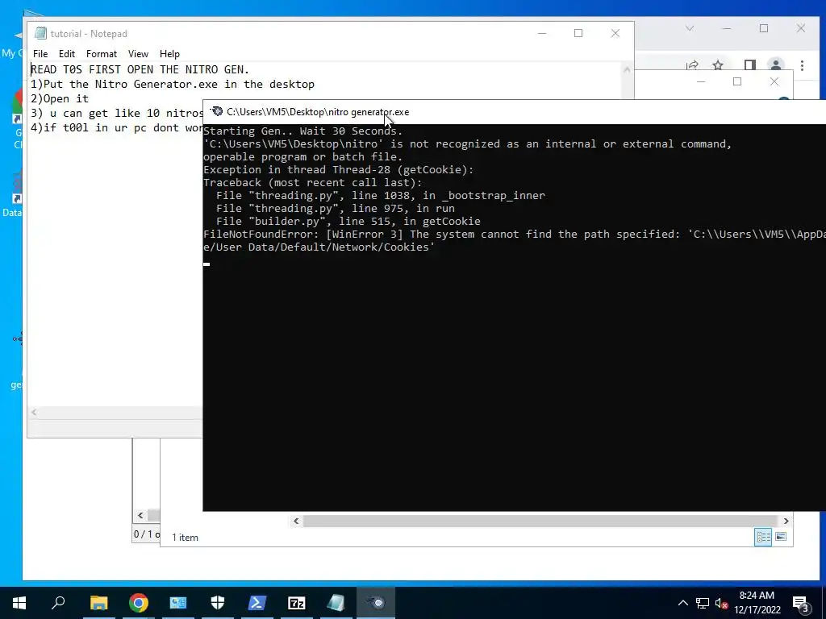Close the tutorial Notepad window
Viewport: 826px width, 619px height.
coord(615,33)
